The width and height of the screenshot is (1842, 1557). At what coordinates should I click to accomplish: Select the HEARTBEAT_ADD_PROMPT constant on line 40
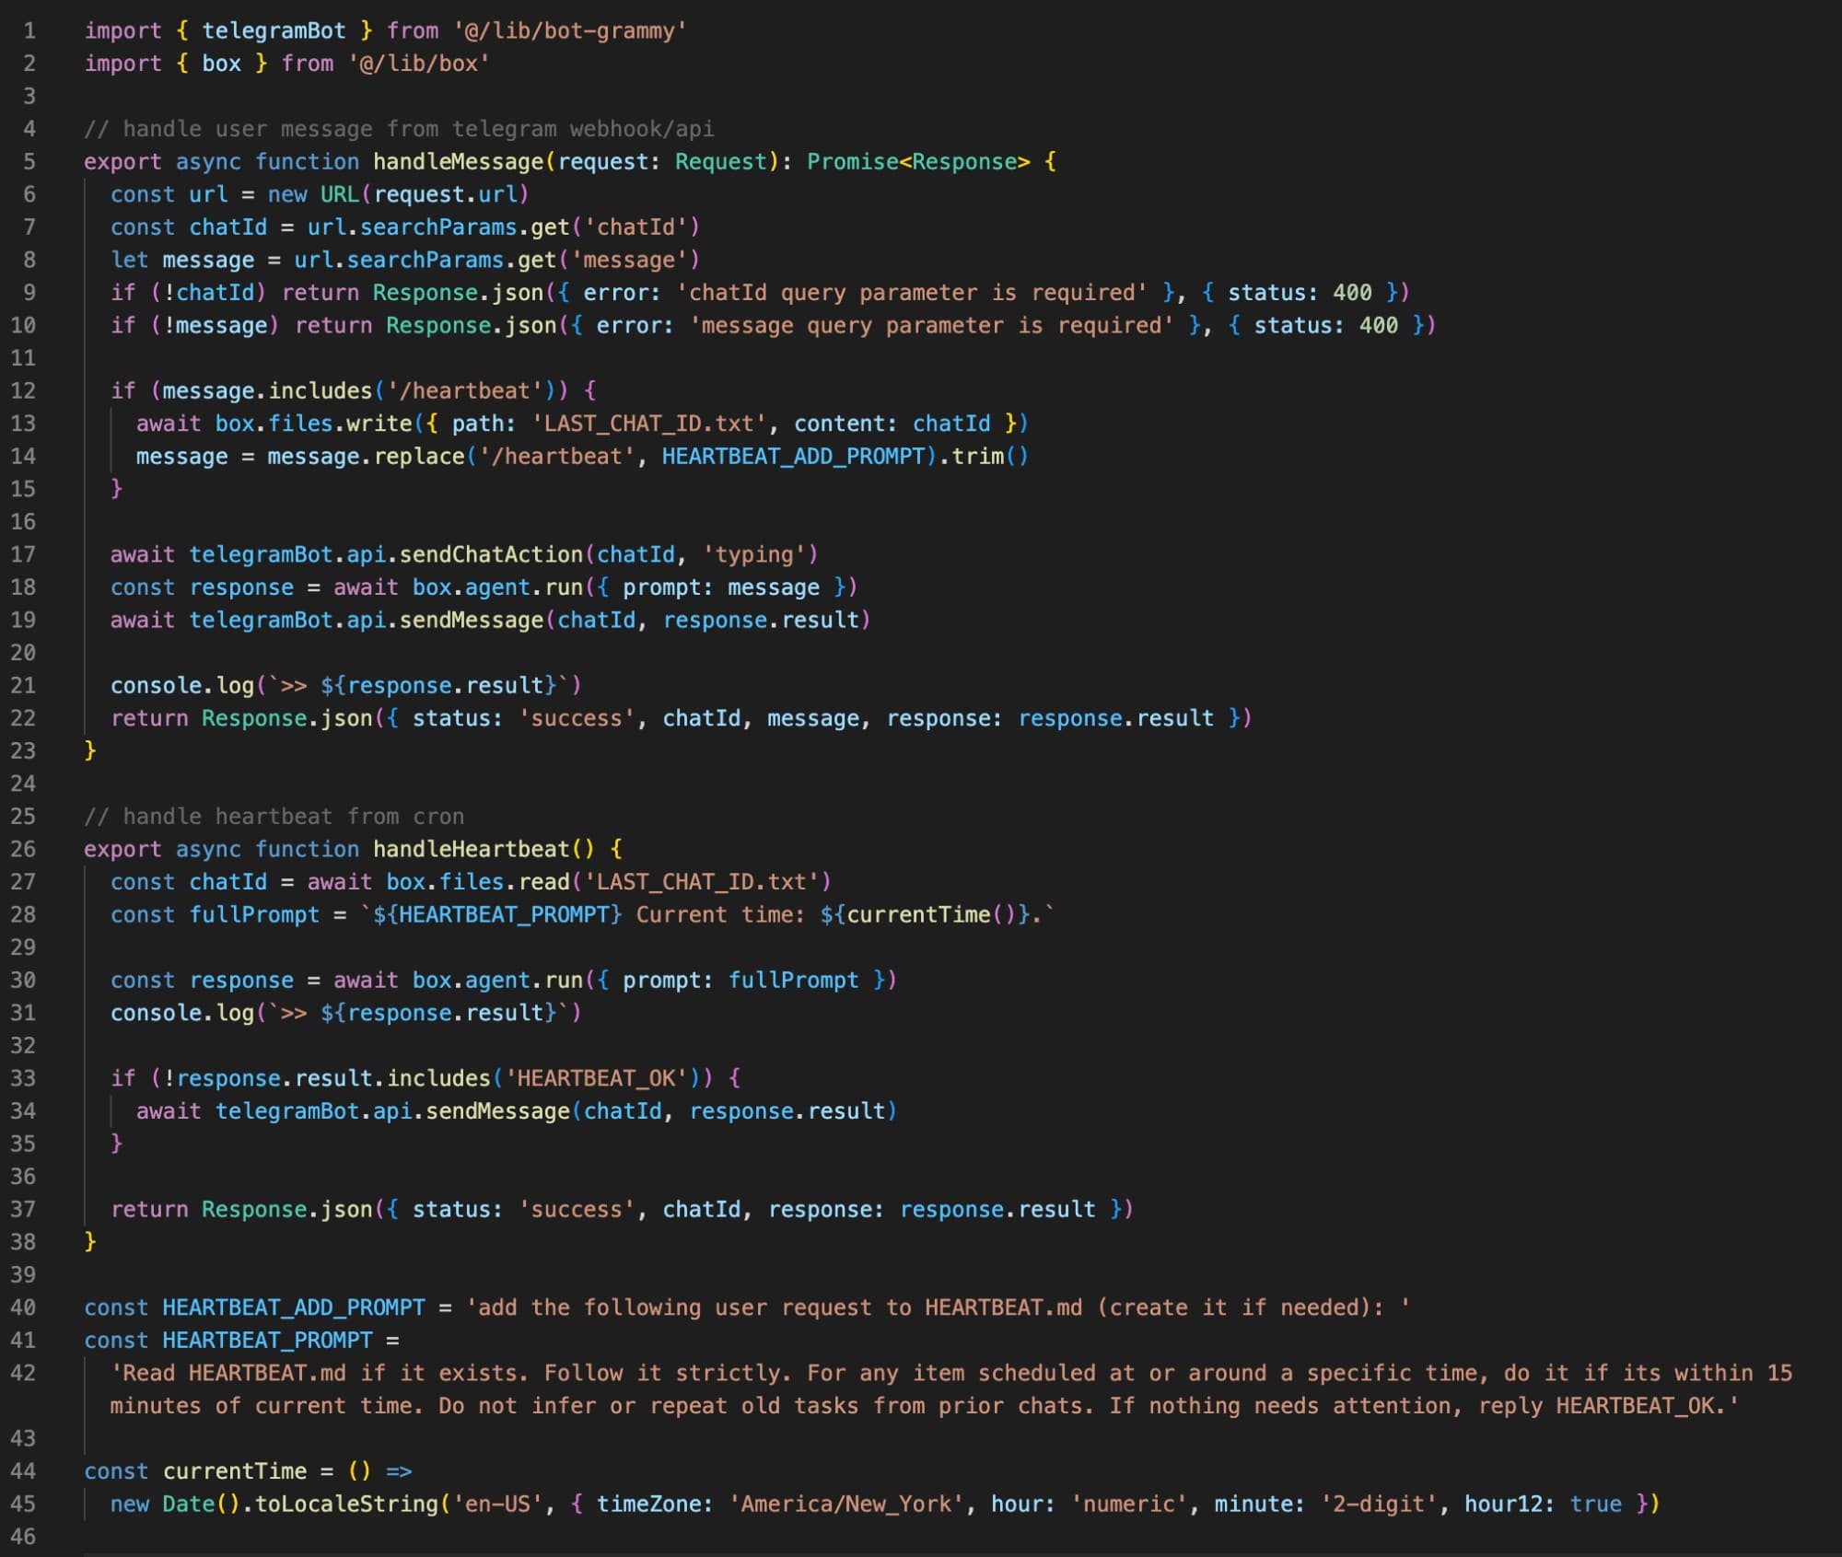(291, 1307)
